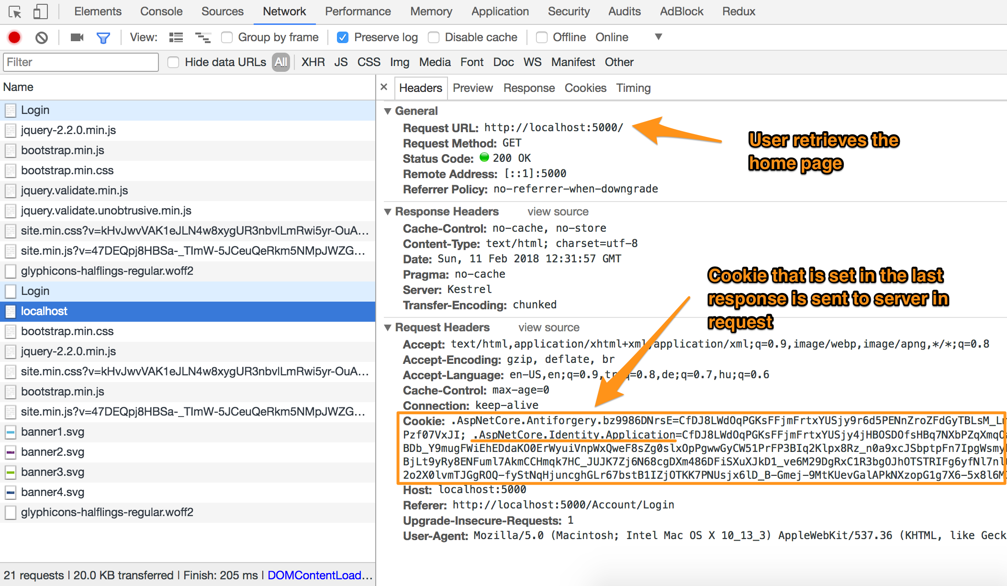Select the inspect element cursor icon
The height and width of the screenshot is (586, 1007).
pos(15,11)
